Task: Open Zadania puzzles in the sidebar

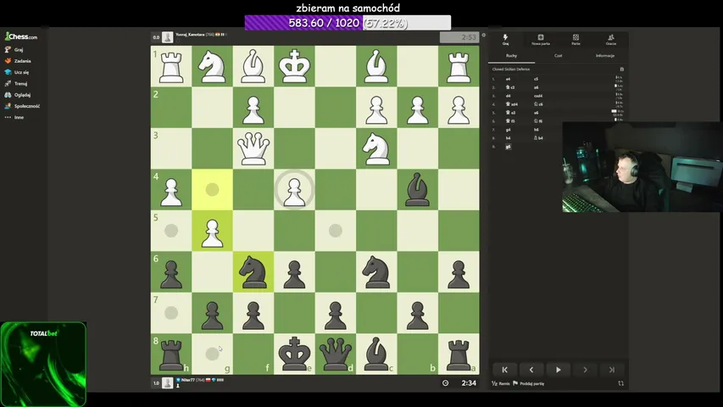Action: pos(18,61)
